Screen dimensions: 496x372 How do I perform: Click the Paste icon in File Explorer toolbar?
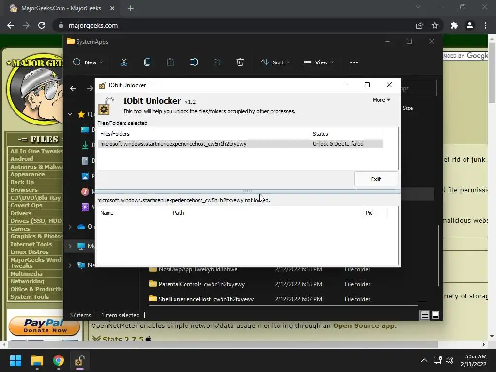pyautogui.click(x=170, y=62)
